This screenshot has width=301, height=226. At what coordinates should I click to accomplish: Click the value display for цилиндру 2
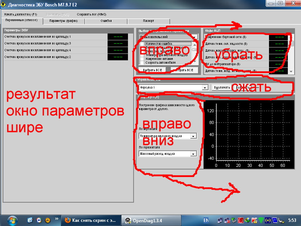118,57
